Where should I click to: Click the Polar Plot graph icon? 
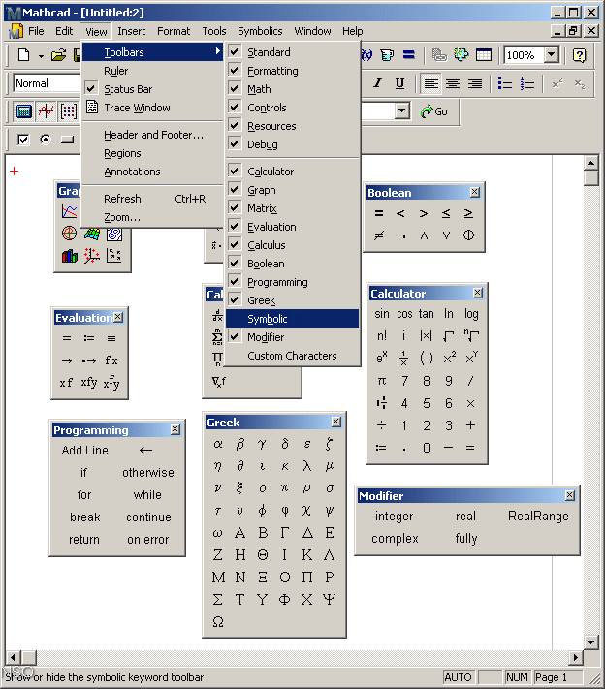click(x=69, y=234)
